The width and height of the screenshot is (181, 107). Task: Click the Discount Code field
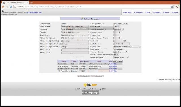[116, 35]
